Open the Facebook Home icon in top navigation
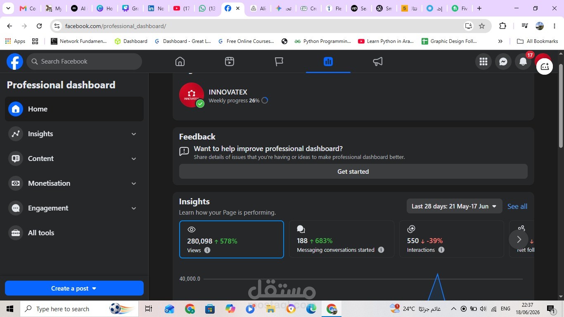The height and width of the screenshot is (317, 564). click(x=180, y=62)
